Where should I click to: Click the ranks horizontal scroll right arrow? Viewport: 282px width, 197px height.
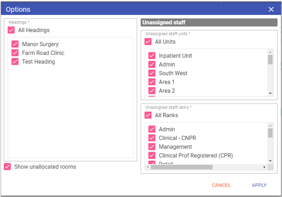(264, 167)
